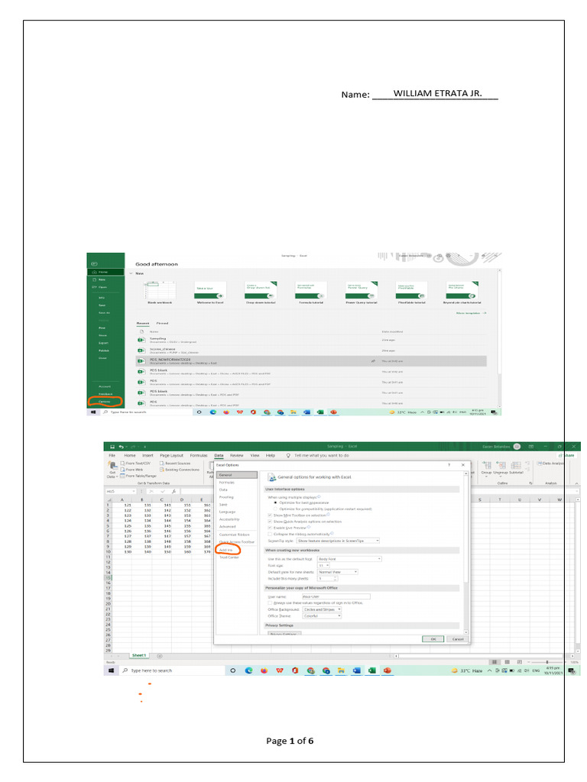Open Ribbon Display Options icon in the title bar
This screenshot has width=587, height=782.
[531, 446]
